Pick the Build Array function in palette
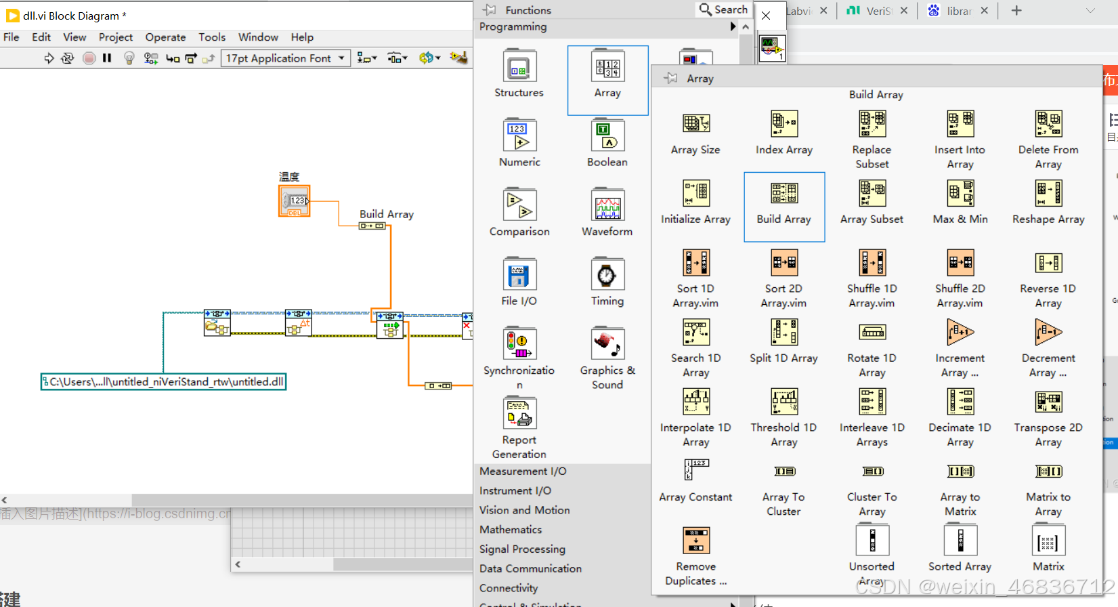1118x607 pixels. click(784, 207)
